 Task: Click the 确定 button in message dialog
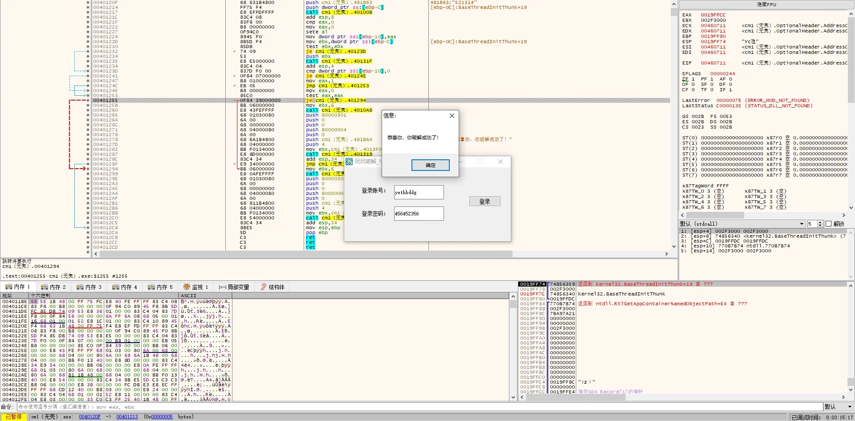pos(430,165)
